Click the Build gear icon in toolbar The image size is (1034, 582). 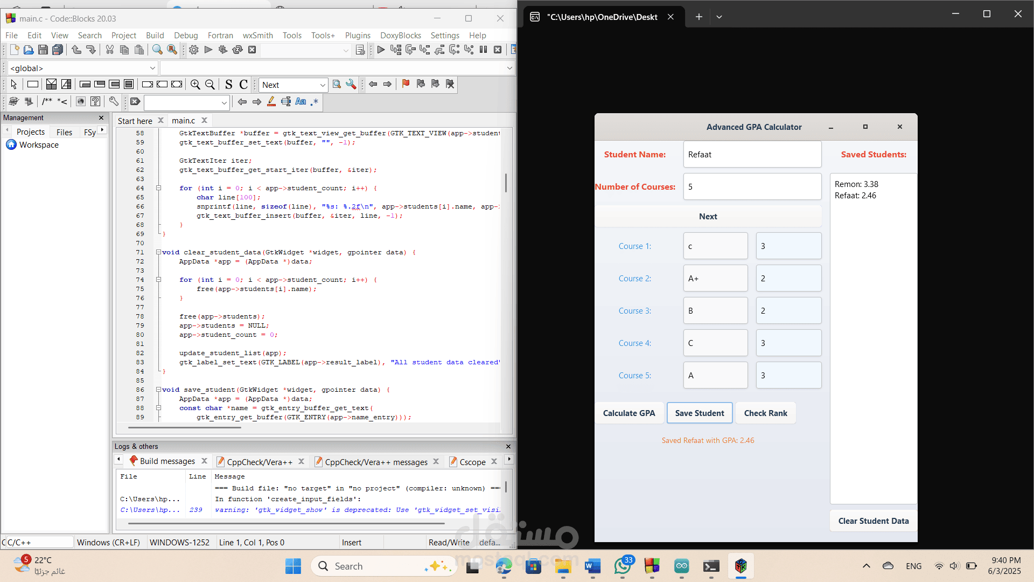pos(194,50)
